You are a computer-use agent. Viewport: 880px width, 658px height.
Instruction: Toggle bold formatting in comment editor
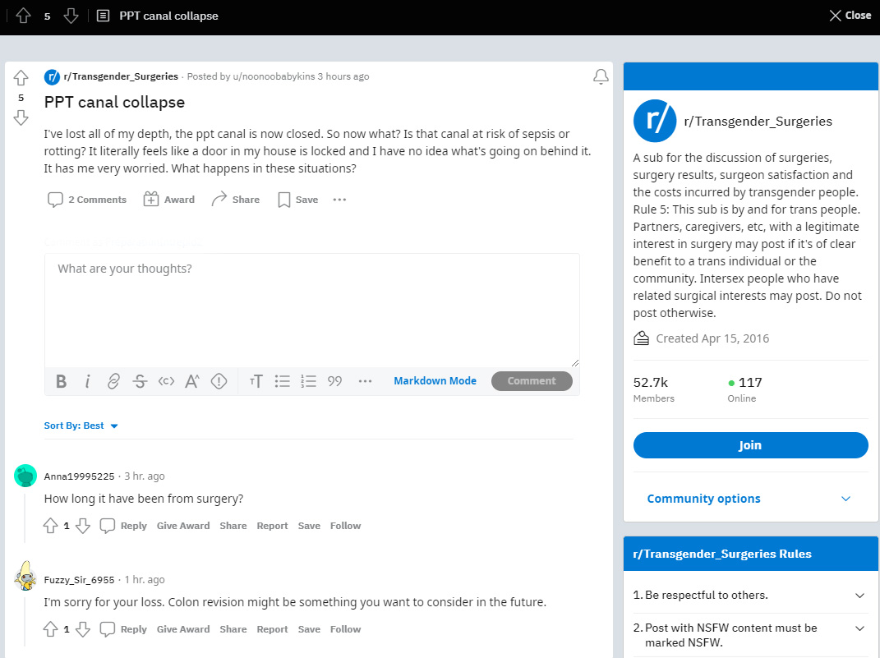pos(61,381)
